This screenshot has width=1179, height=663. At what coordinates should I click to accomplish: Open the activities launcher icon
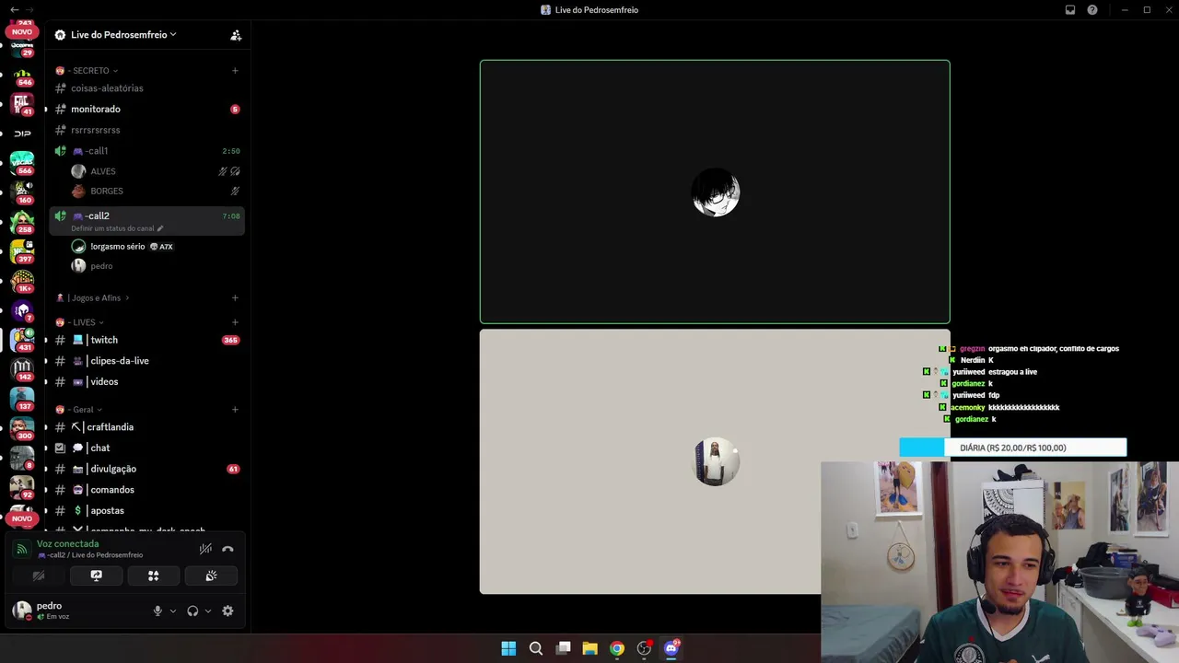(x=154, y=576)
